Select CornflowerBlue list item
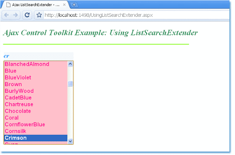 click(36, 125)
